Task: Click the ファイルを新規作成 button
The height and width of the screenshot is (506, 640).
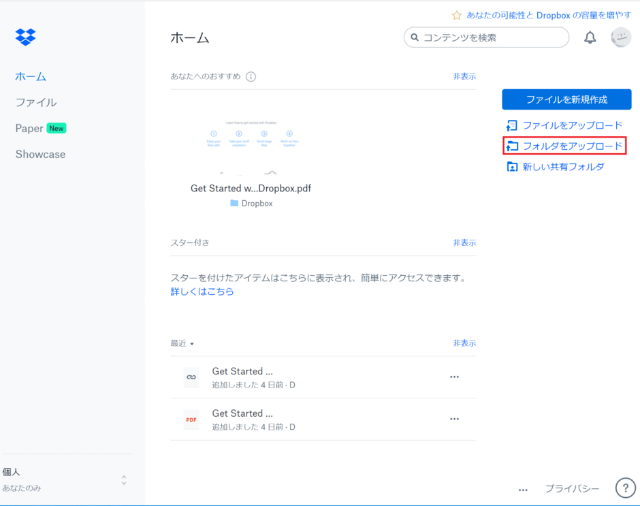Action: (x=566, y=99)
